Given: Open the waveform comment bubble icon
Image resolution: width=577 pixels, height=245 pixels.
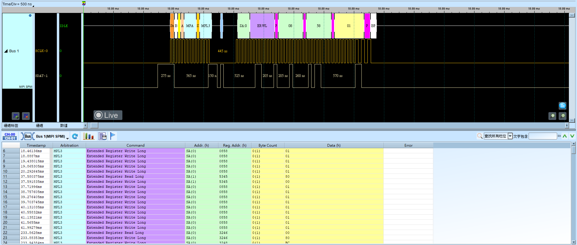Looking at the screenshot, I should [563, 106].
